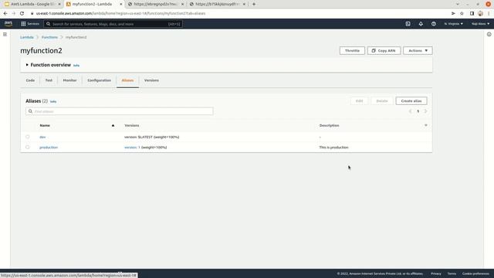Image resolution: width=494 pixels, height=278 pixels.
Task: Click the share page icon in the address bar
Action: (453, 14)
